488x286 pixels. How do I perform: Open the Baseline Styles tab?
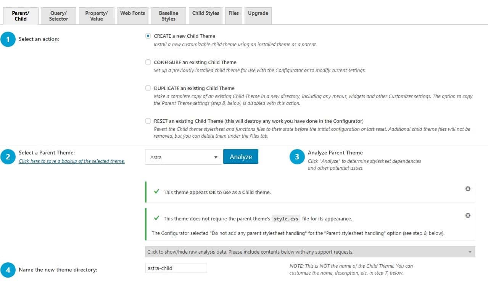[168, 16]
